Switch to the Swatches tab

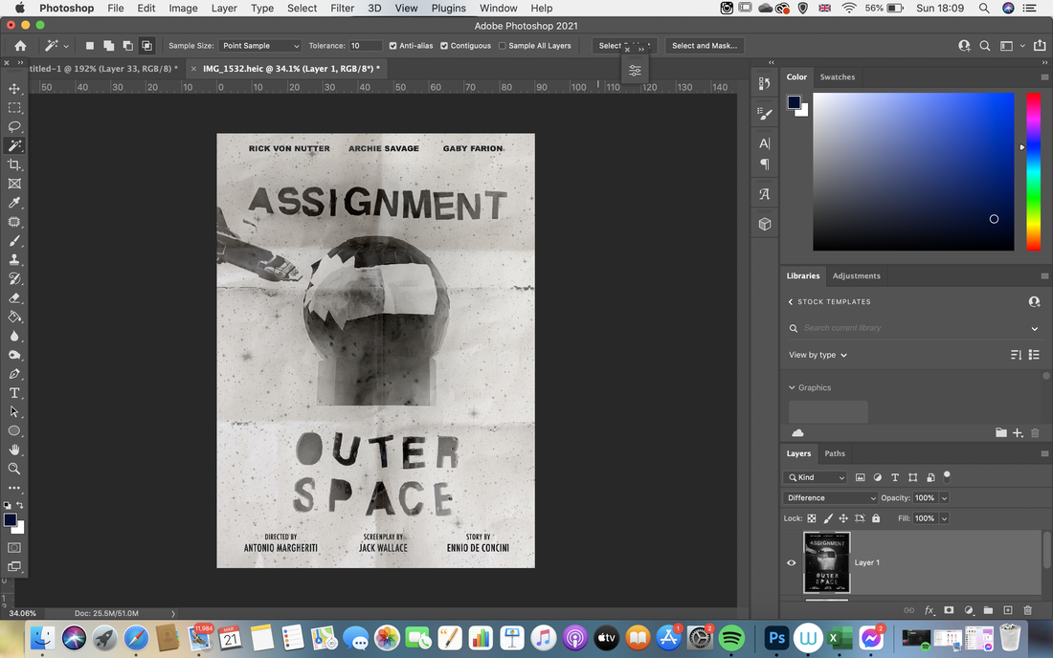click(837, 77)
